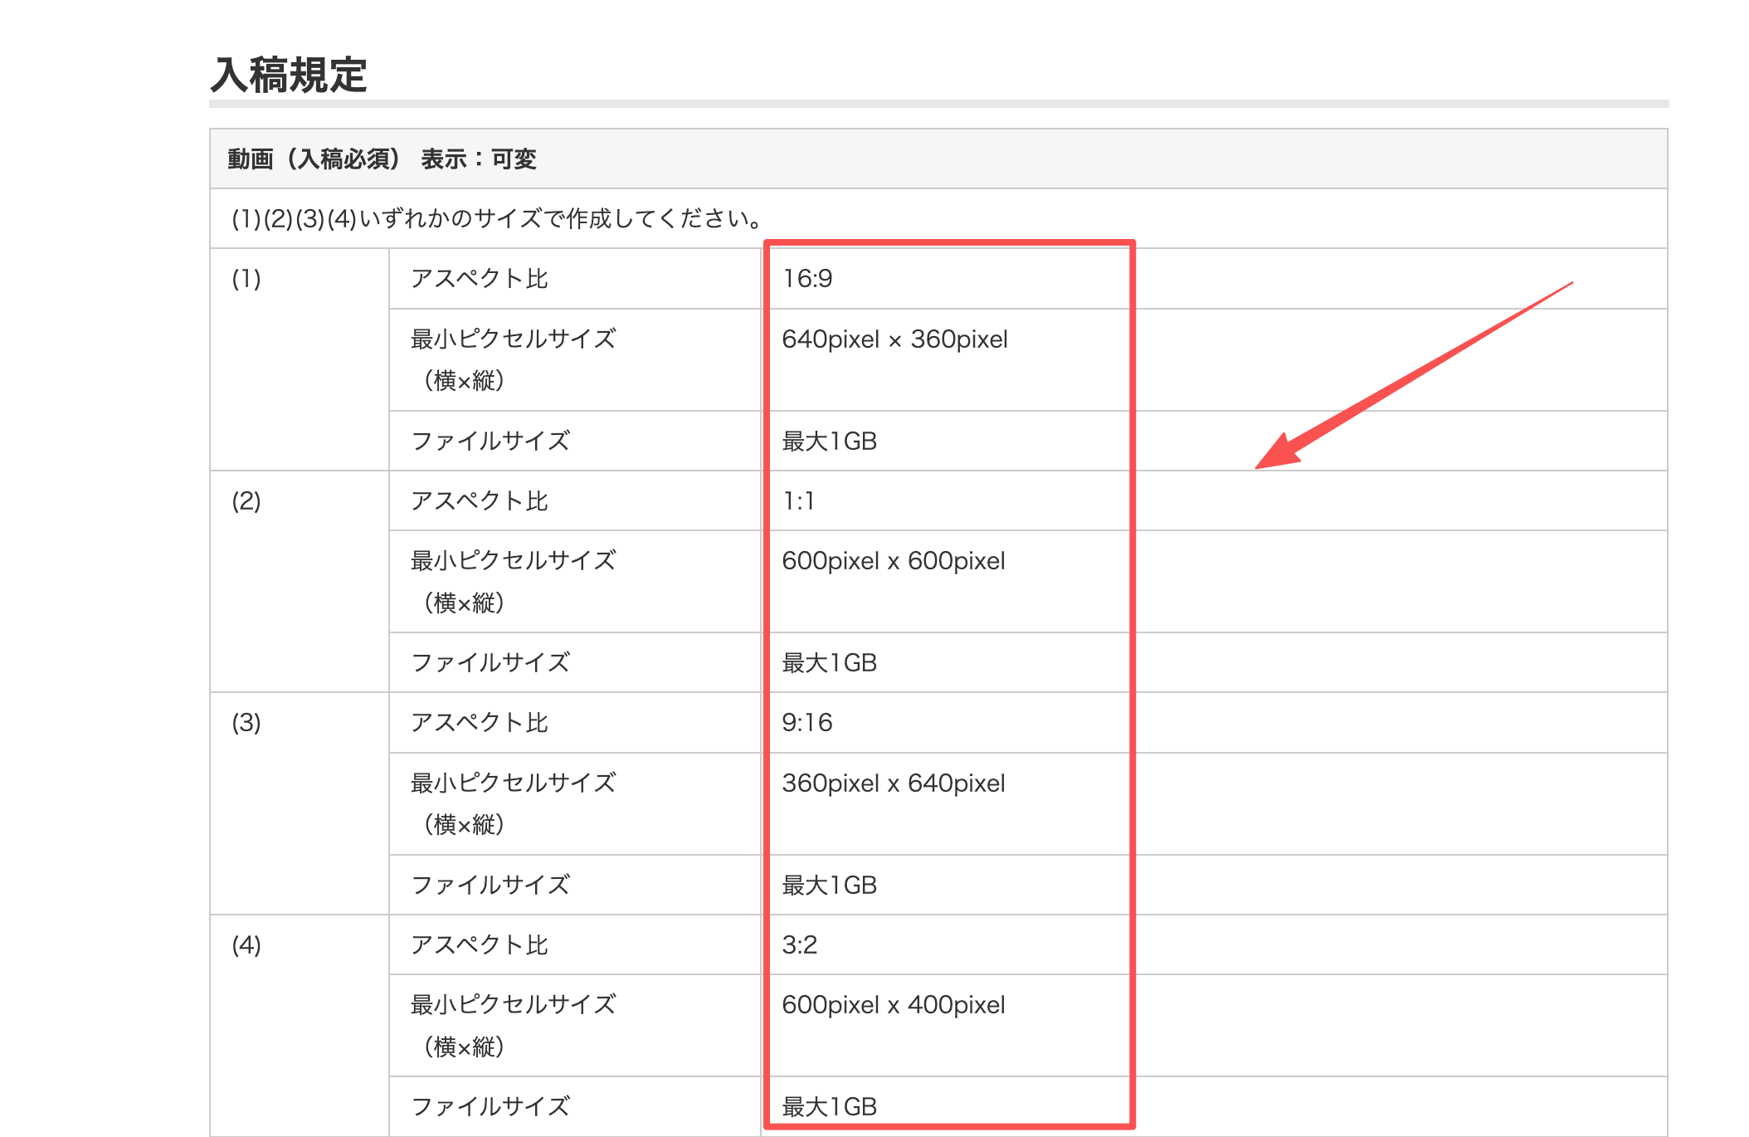Click 最小ピクセルサイズ label in section (4)

click(x=514, y=1004)
